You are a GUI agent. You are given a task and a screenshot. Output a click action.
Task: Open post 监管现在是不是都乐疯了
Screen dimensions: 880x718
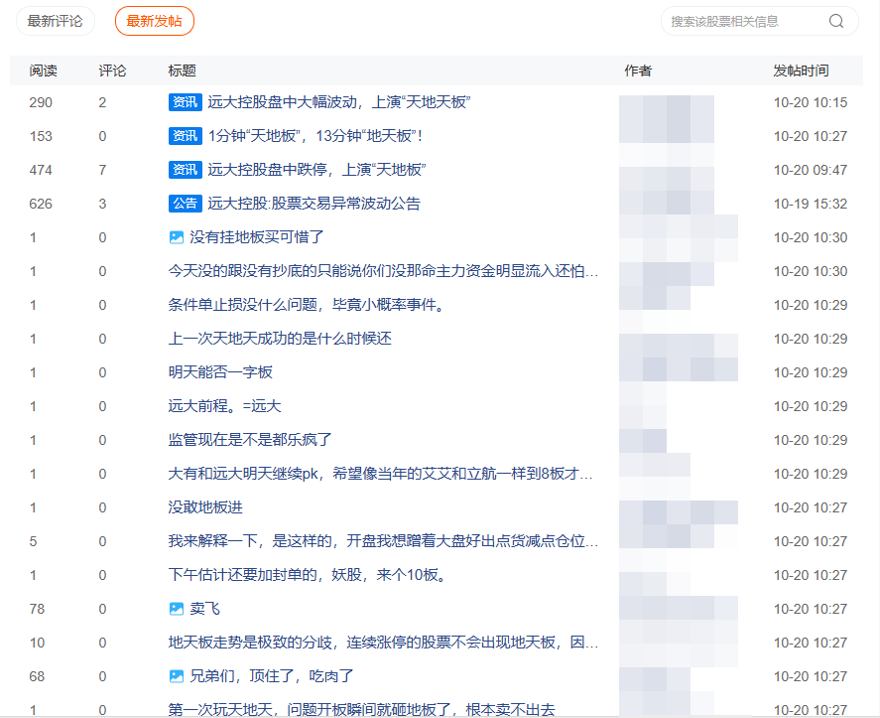(x=249, y=440)
